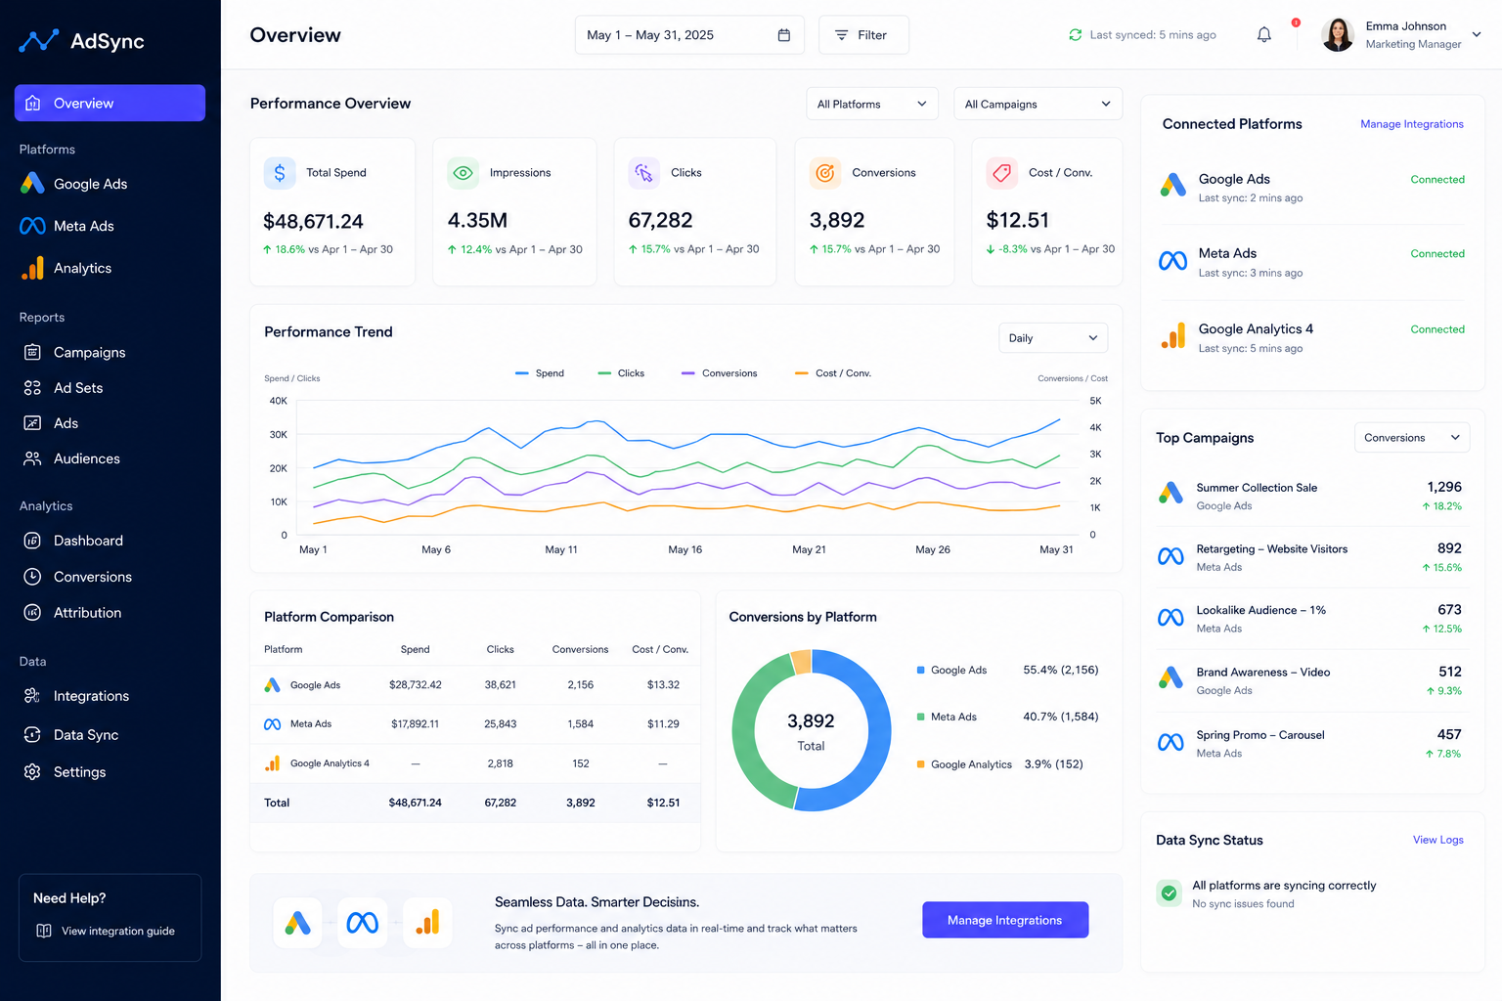Click Meta tile in bottom banner
Screen dimensions: 1502x1001
363,923
